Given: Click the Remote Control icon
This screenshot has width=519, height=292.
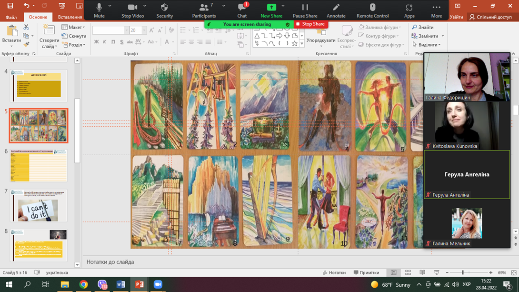Looking at the screenshot, I should coord(372,10).
